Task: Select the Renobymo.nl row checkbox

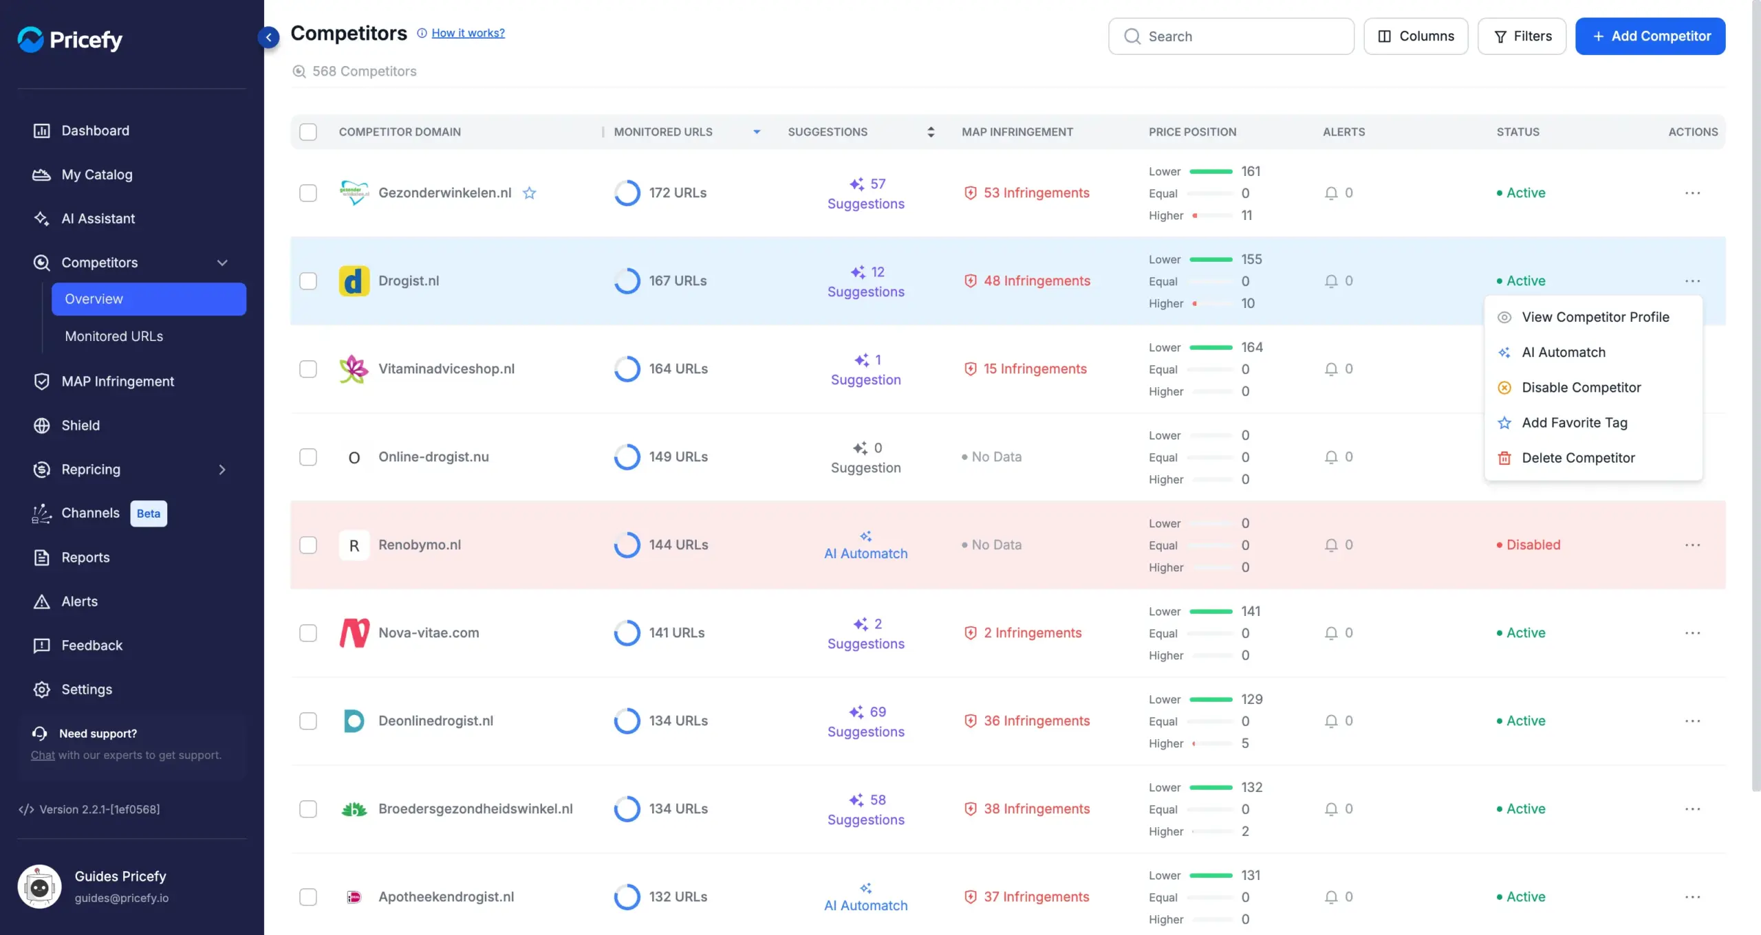Action: (308, 545)
